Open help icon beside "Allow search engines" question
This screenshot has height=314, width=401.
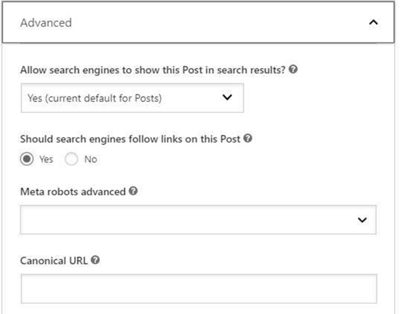click(x=293, y=69)
